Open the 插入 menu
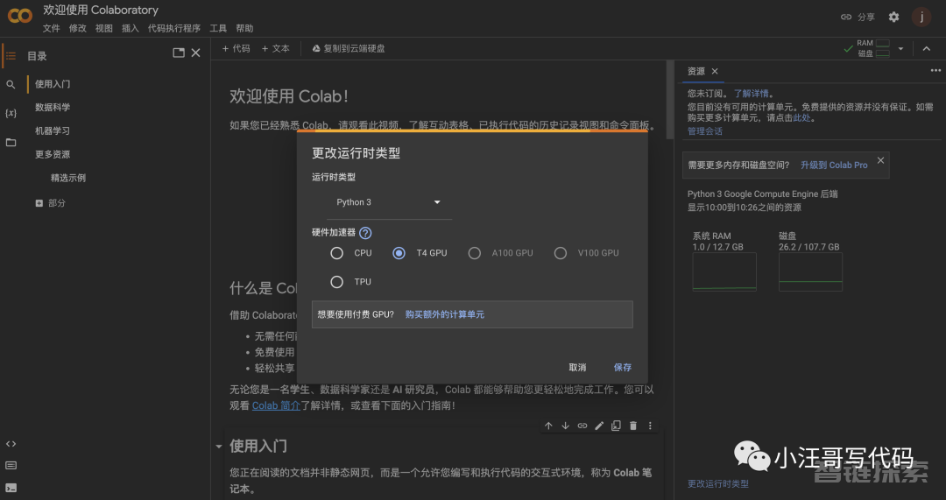This screenshot has height=500, width=946. point(131,28)
